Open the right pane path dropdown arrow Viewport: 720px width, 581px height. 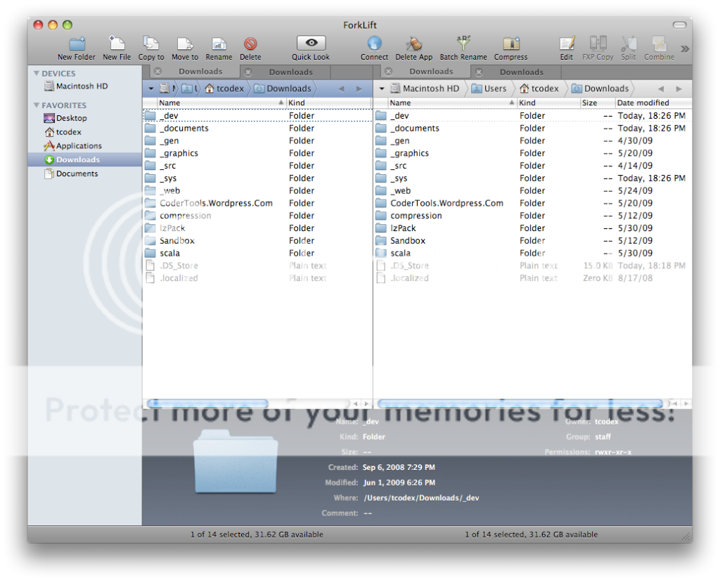[x=382, y=89]
